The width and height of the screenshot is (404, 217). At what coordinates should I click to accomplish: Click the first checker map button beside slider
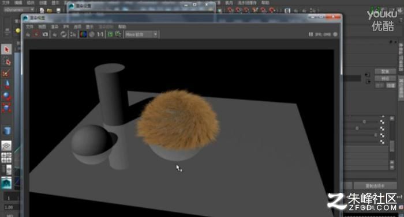point(382,122)
